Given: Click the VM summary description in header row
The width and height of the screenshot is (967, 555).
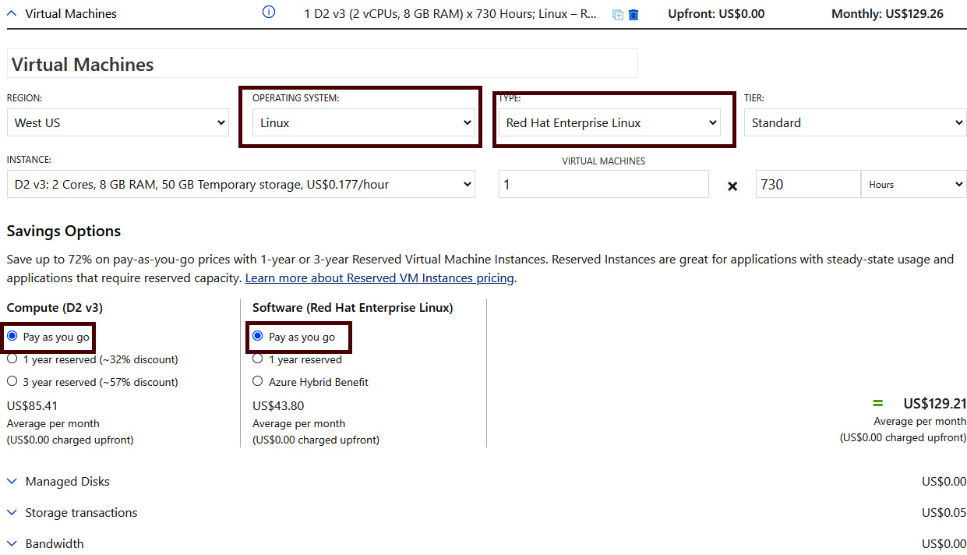Looking at the screenshot, I should (450, 13).
